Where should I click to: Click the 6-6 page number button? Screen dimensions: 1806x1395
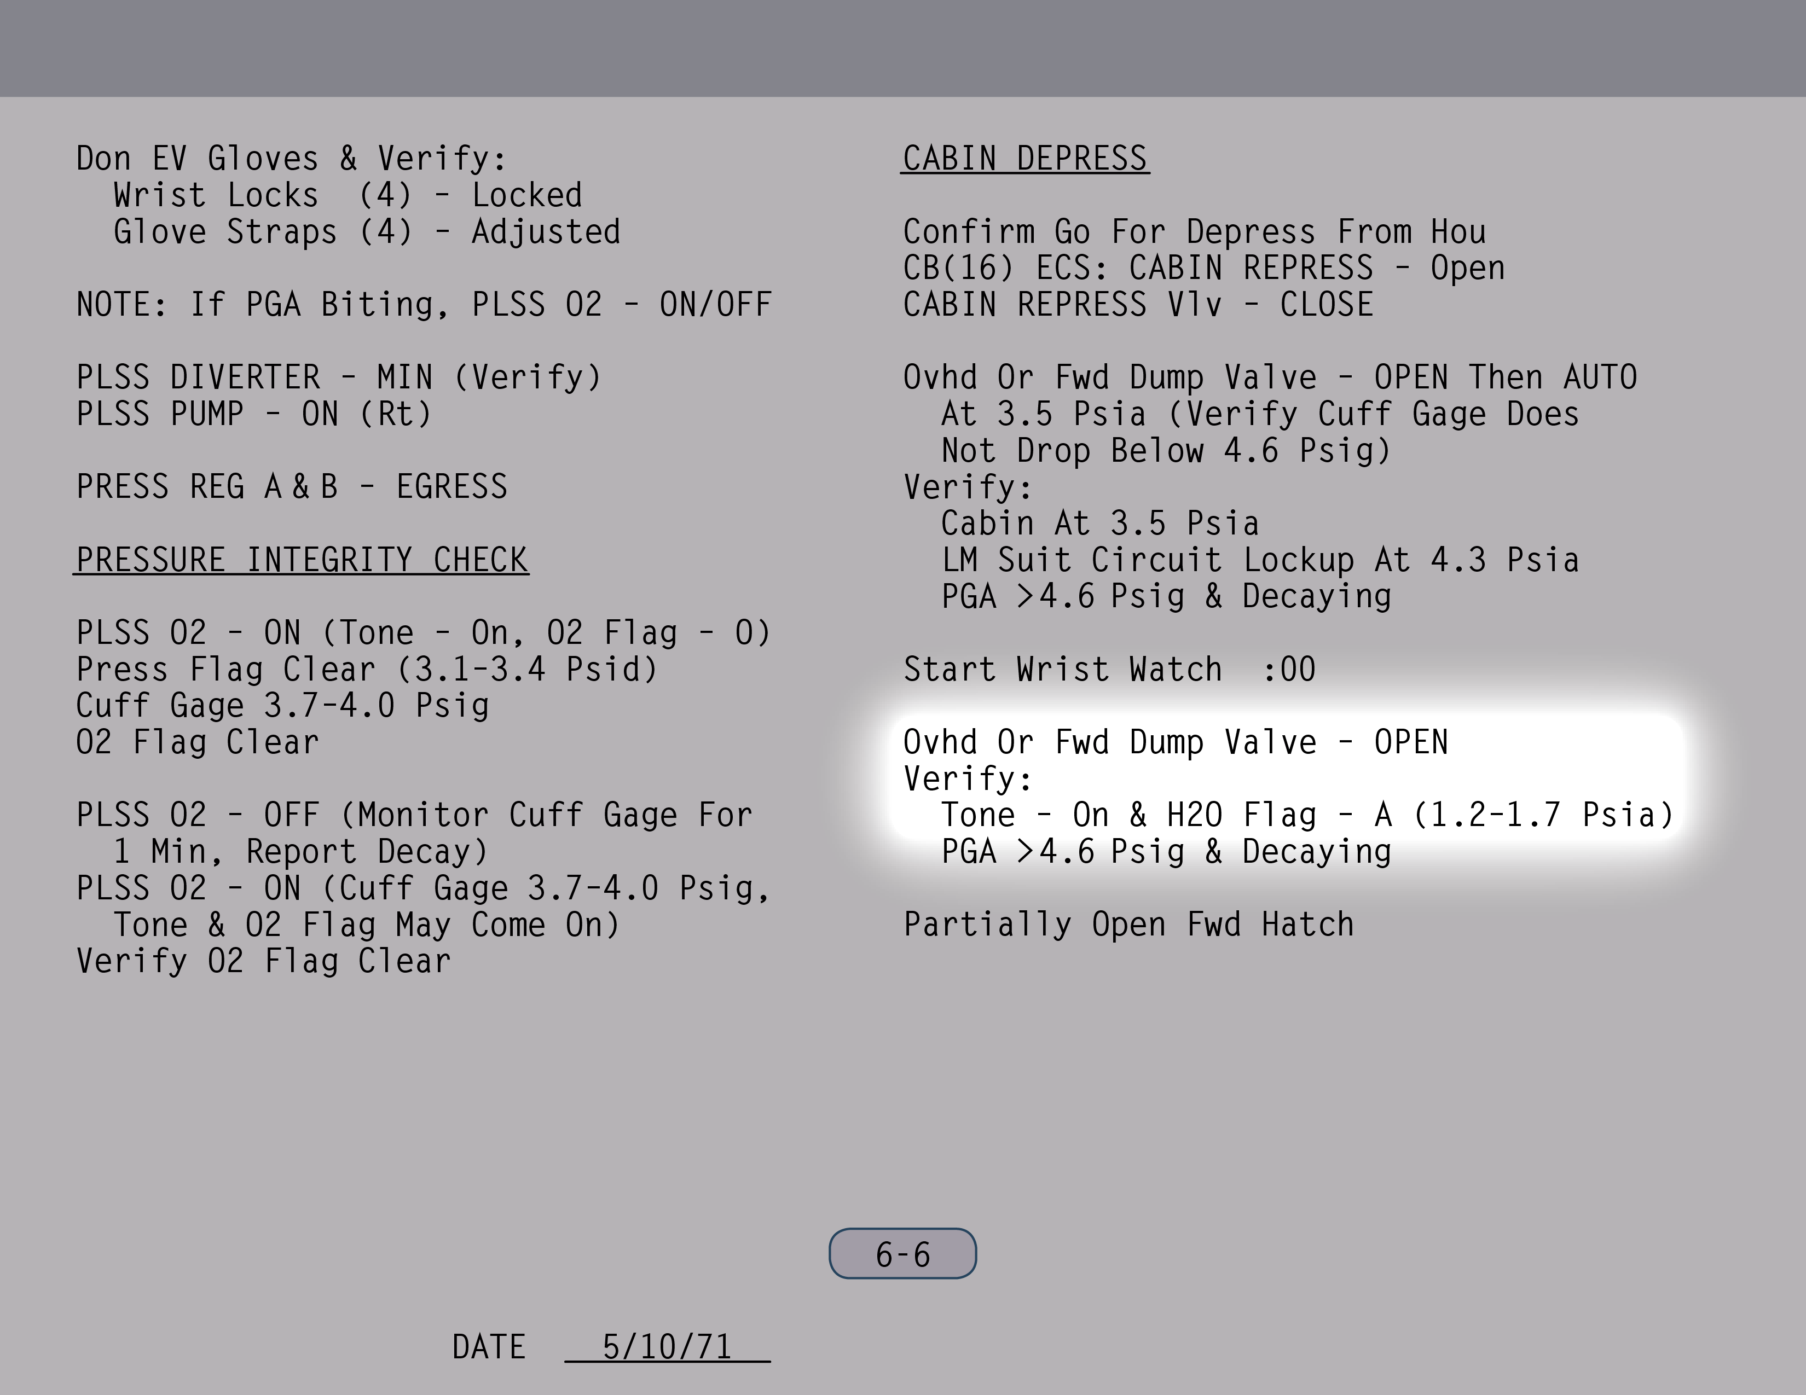(902, 1254)
